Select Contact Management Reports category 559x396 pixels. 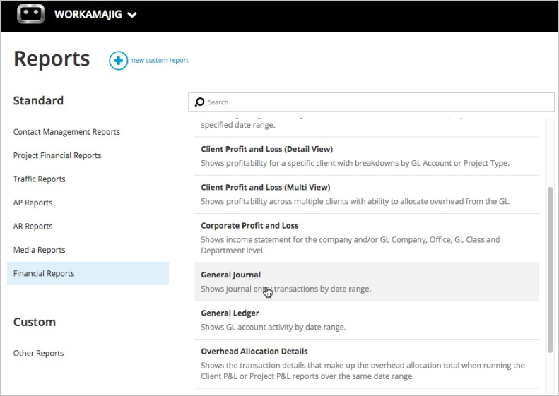tap(66, 132)
